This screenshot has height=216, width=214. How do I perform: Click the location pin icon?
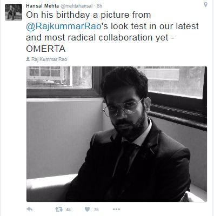coord(205,5)
